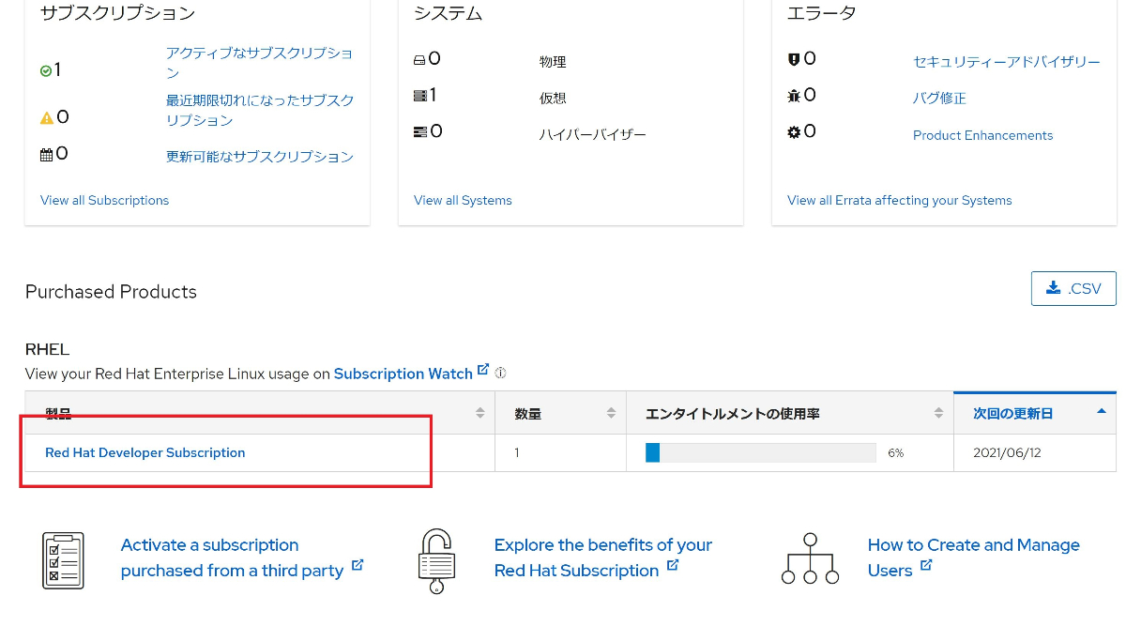Click the user hierarchy tree icon
This screenshot has height=626, width=1126.
tap(811, 558)
